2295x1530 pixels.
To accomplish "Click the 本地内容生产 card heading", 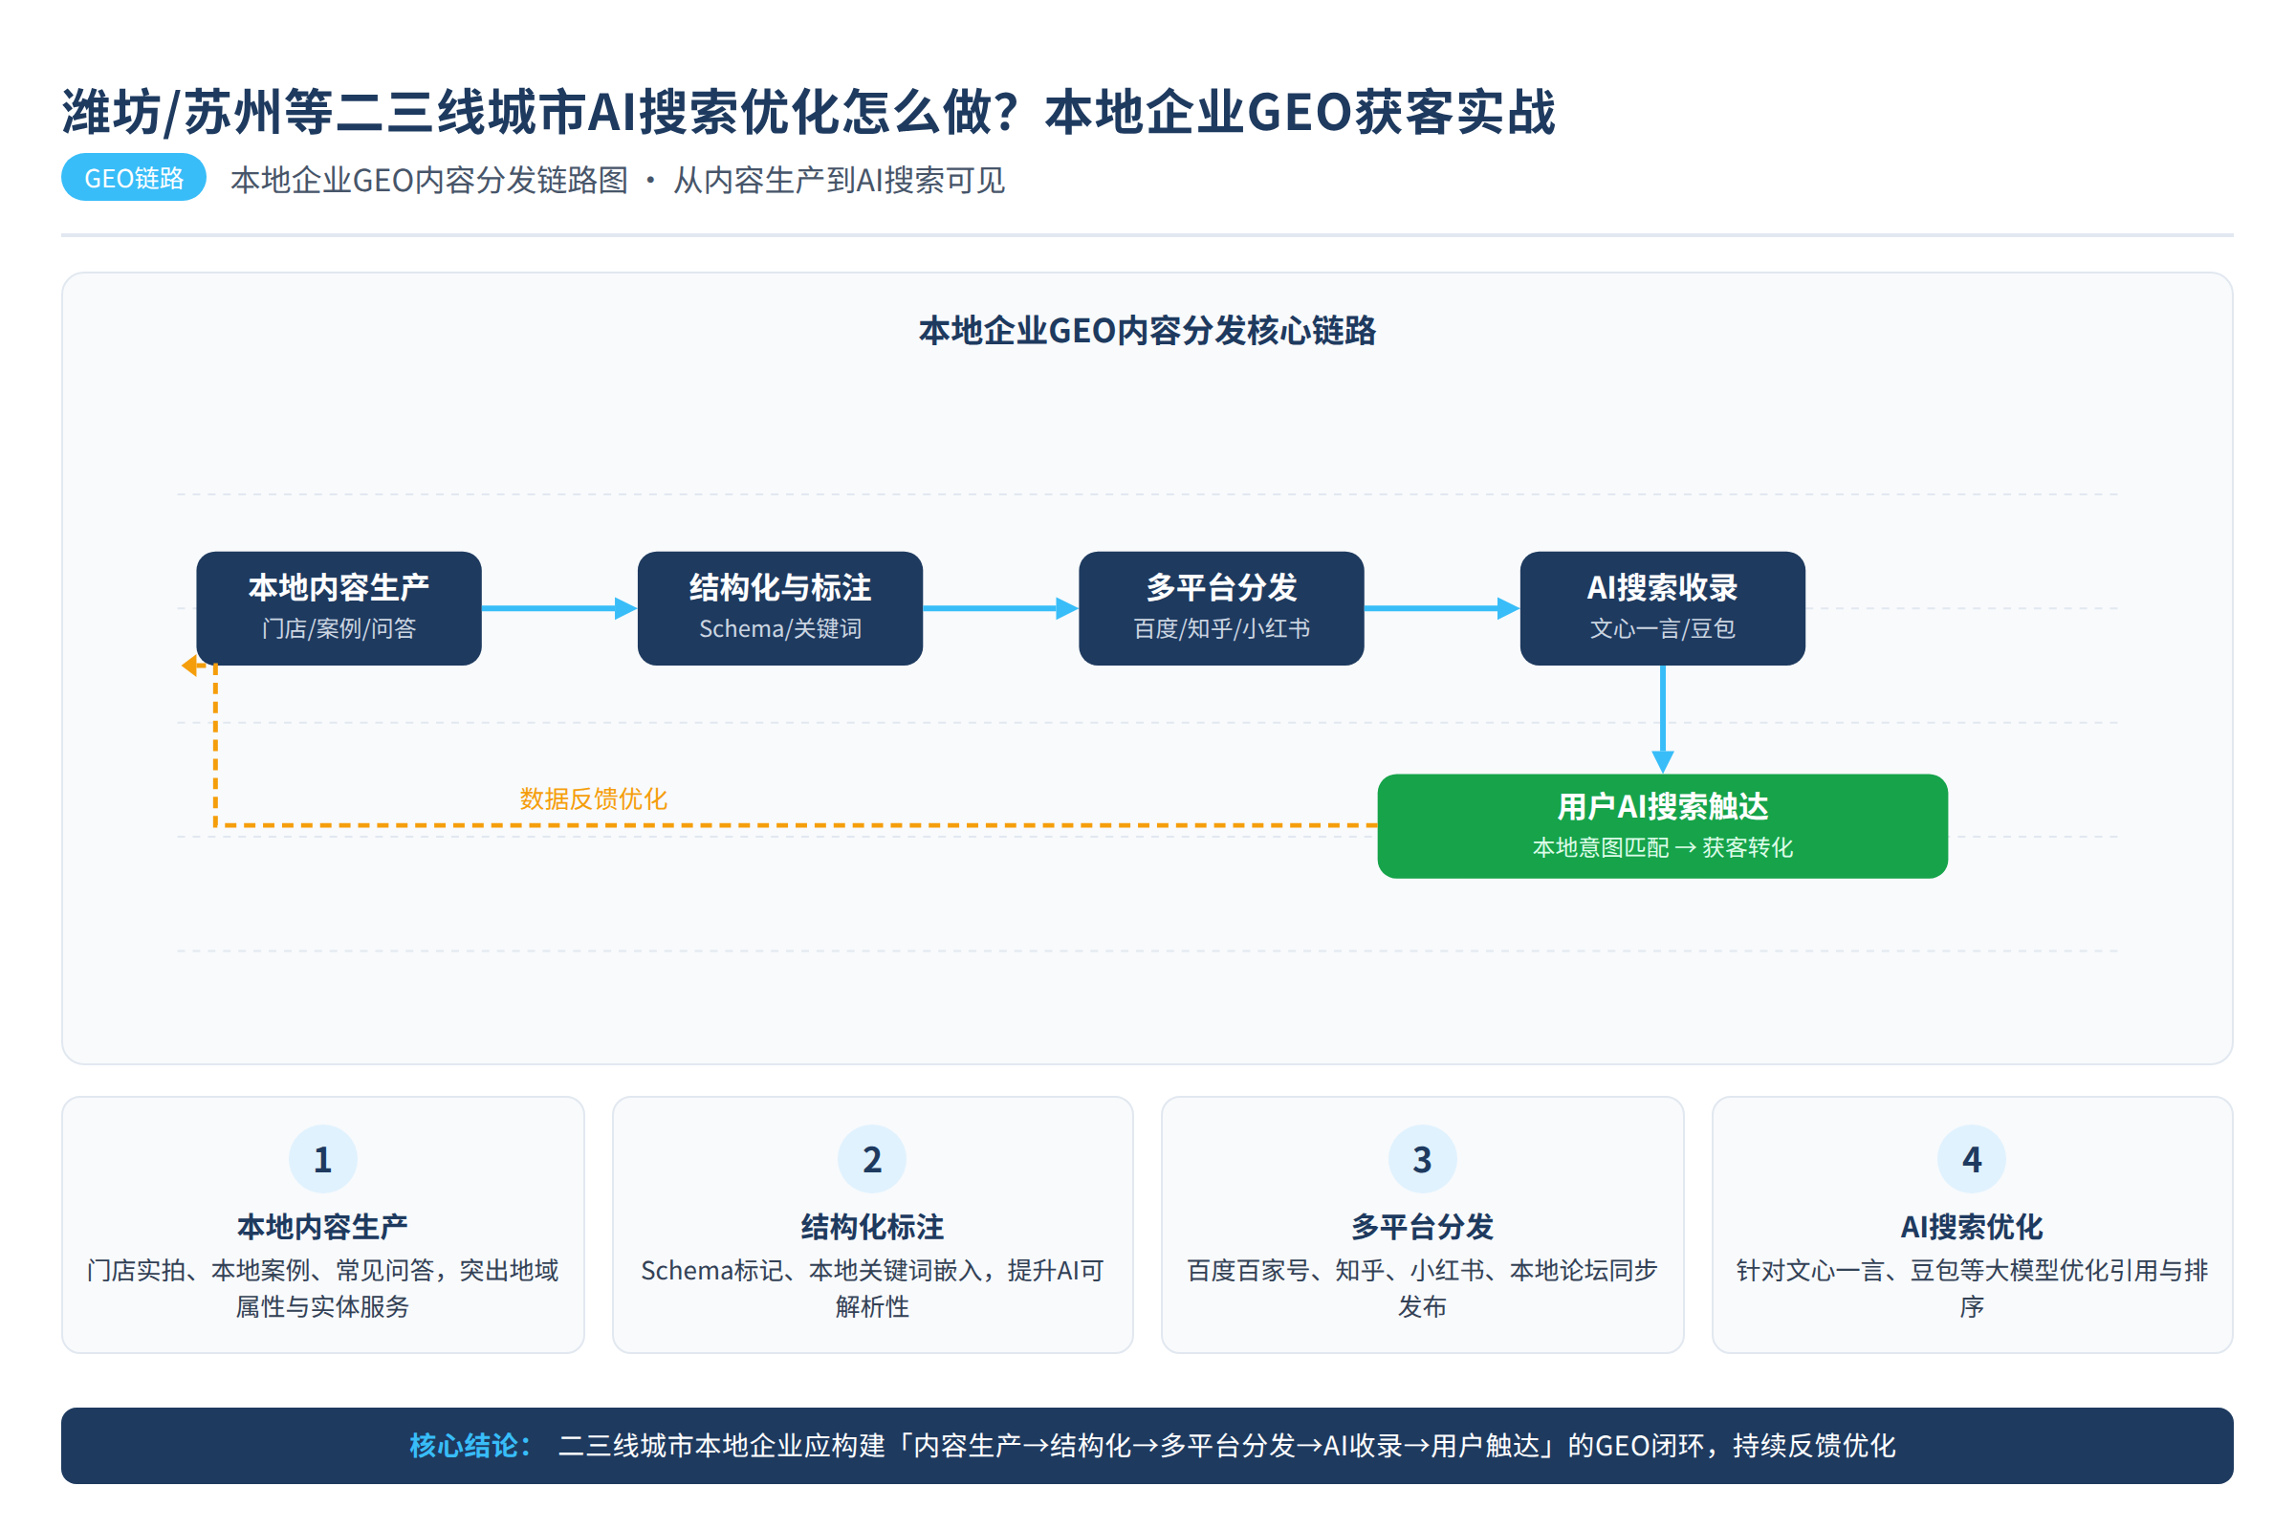I will [323, 1226].
